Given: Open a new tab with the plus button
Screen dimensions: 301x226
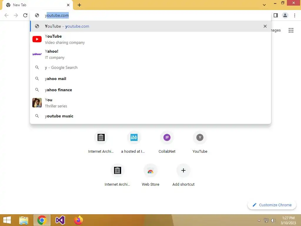Looking at the screenshot, I should click(79, 5).
